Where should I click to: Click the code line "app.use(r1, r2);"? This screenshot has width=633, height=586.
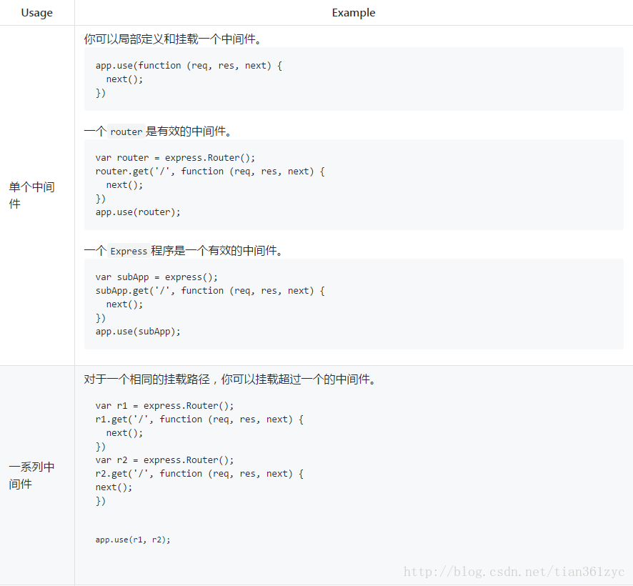pos(133,540)
